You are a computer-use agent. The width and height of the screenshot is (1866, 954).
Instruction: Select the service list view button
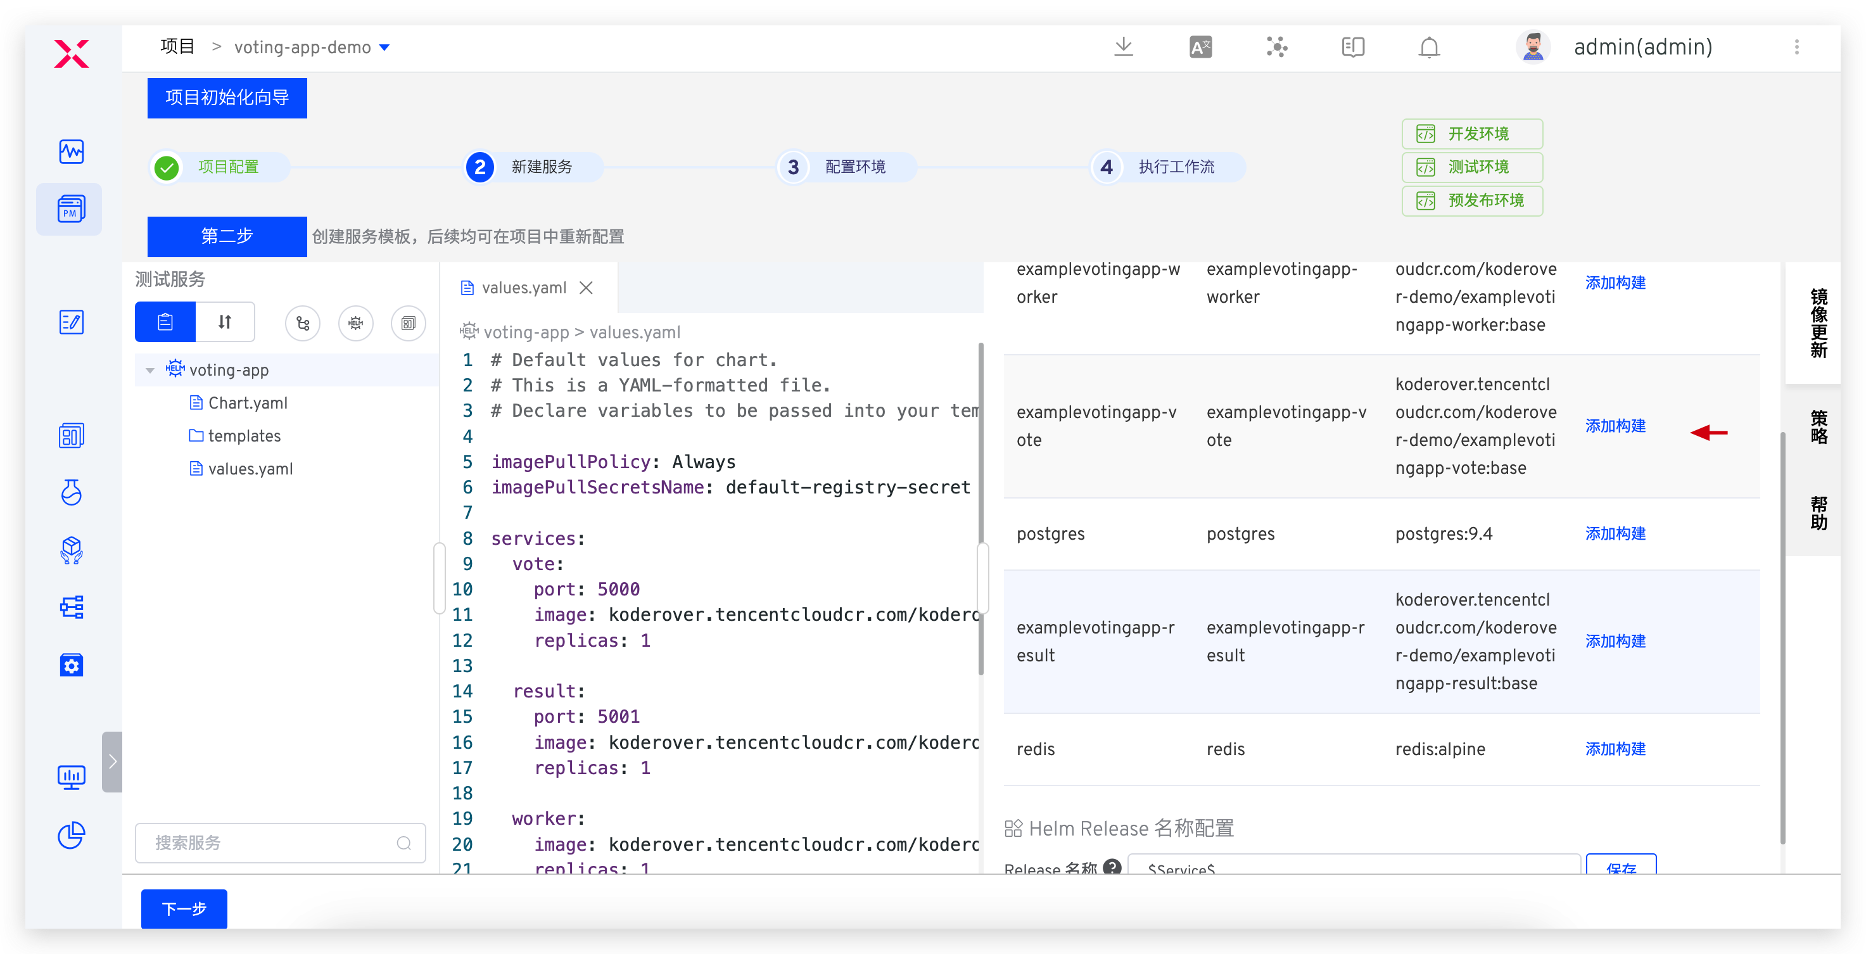tap(165, 322)
